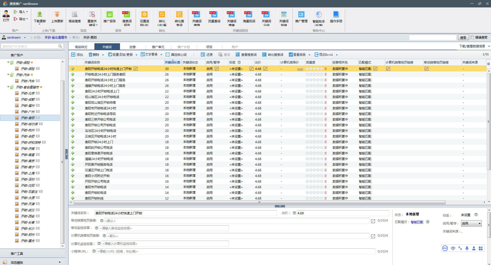Open the 启用/暂停 dropdown in details panel

coord(471,223)
